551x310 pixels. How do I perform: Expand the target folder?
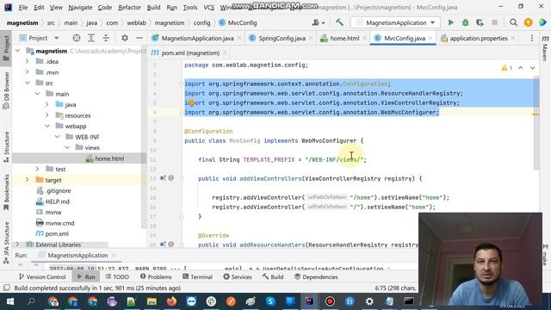28,180
